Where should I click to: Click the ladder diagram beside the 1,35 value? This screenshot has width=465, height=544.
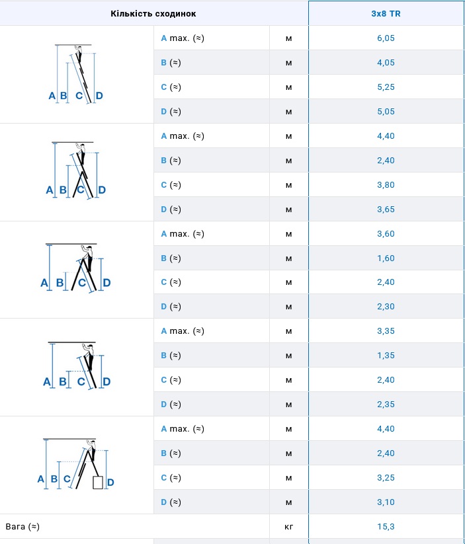click(76, 366)
